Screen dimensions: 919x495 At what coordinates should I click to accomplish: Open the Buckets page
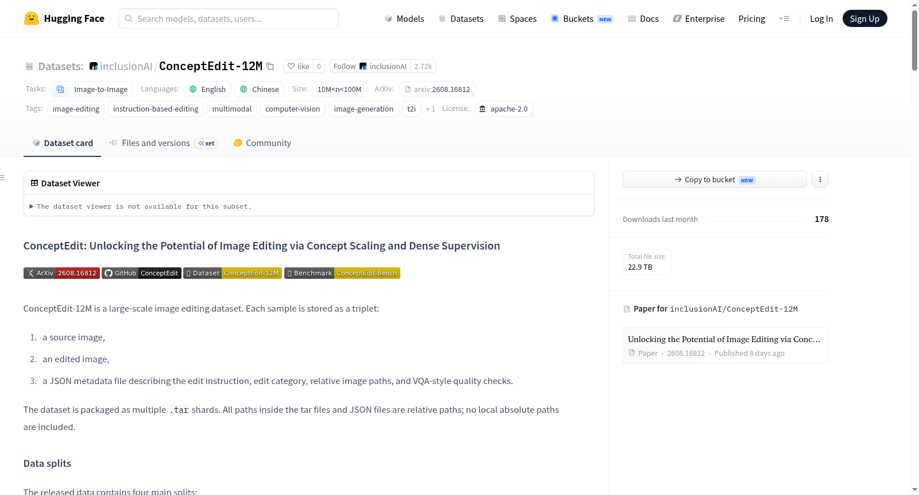click(x=582, y=18)
